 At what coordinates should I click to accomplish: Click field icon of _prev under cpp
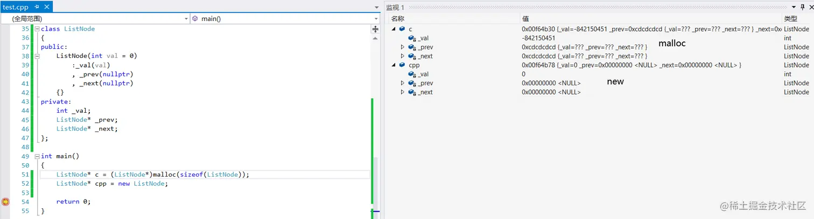coord(412,83)
